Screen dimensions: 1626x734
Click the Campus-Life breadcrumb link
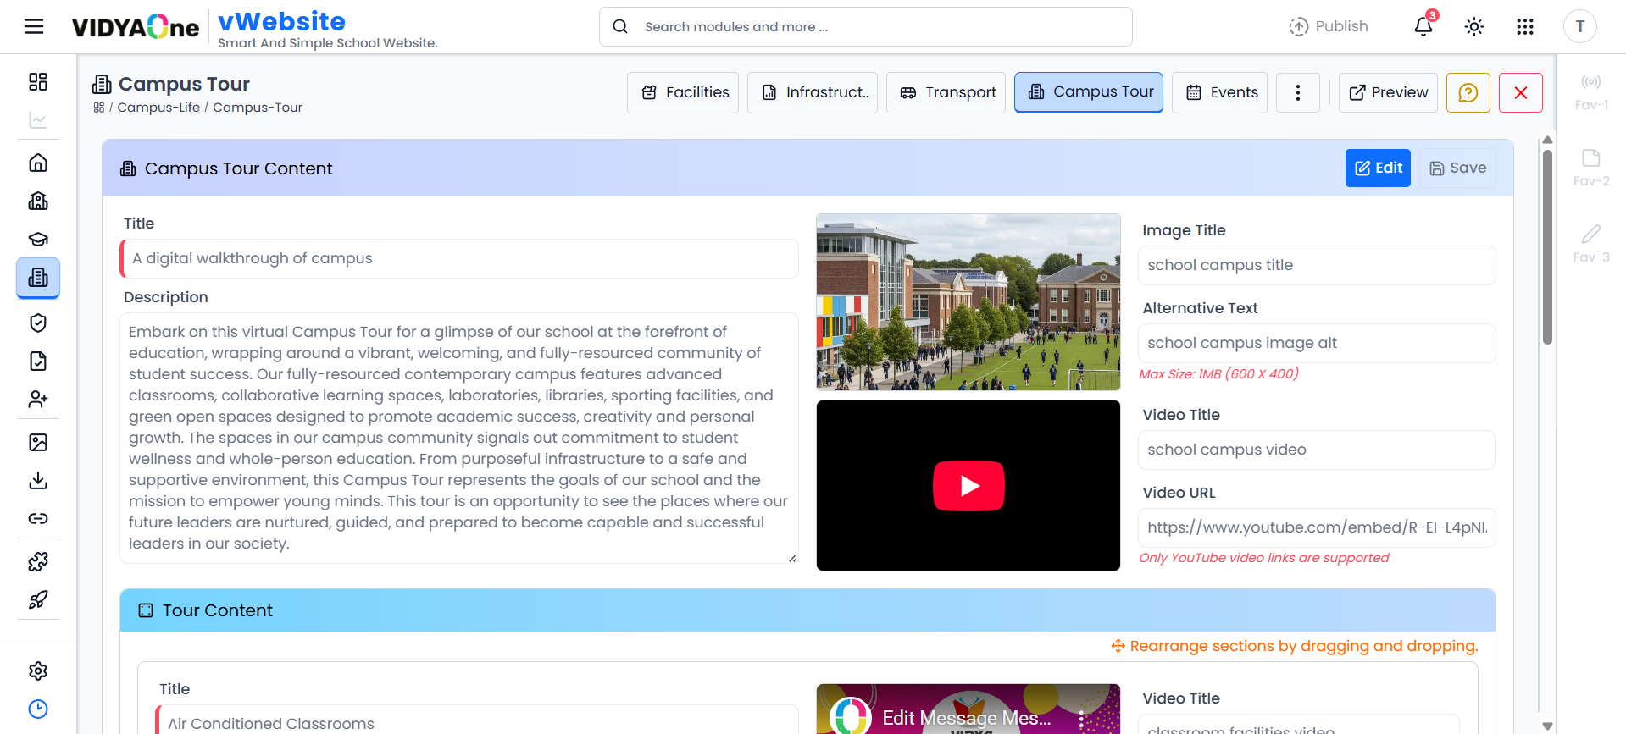tap(158, 108)
